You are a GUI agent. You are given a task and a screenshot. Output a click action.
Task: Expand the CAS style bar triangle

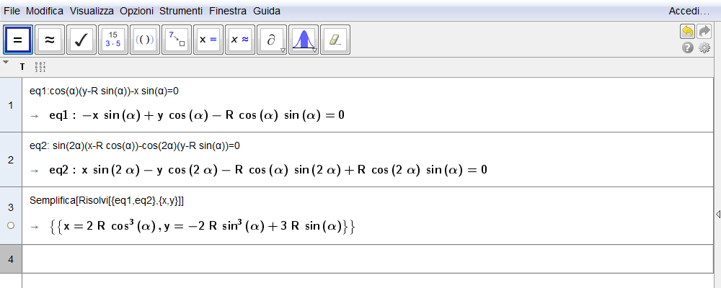point(6,63)
